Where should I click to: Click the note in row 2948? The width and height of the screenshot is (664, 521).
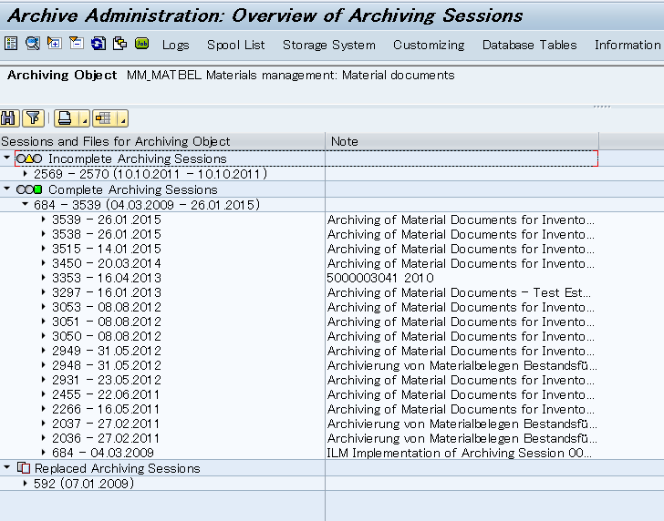[462, 365]
